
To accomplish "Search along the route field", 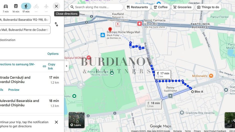I will click(x=96, y=7).
